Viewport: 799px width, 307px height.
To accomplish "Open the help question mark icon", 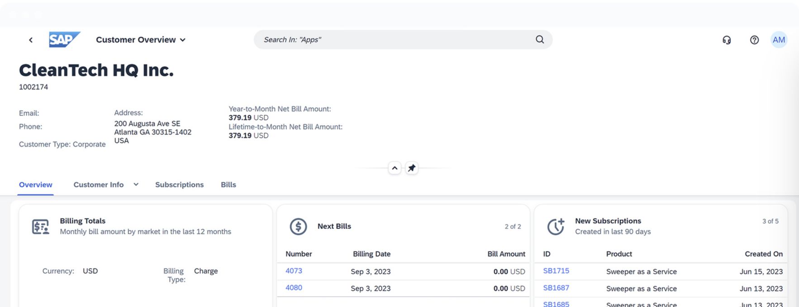I will click(754, 40).
